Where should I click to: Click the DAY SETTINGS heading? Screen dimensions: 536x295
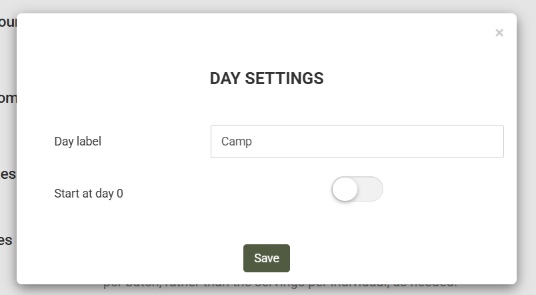(267, 79)
